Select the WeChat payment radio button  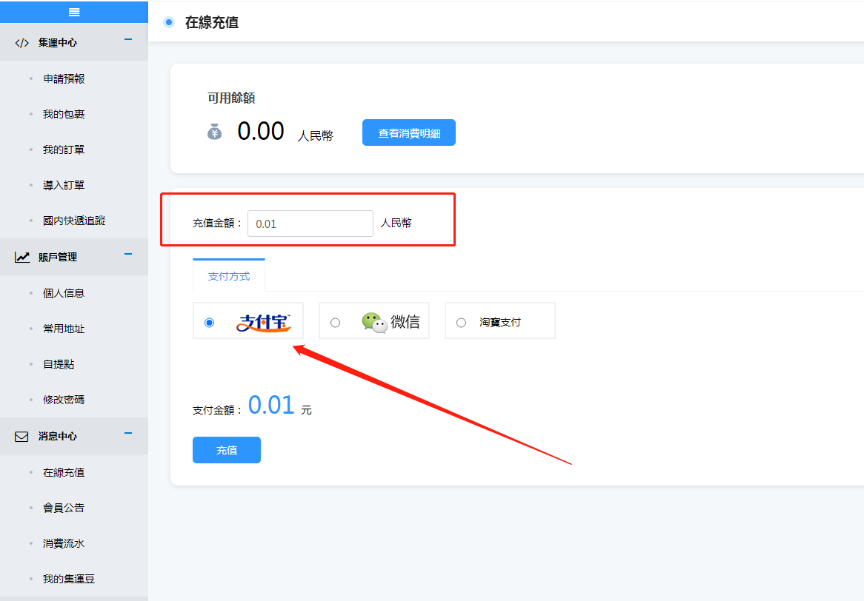(336, 323)
